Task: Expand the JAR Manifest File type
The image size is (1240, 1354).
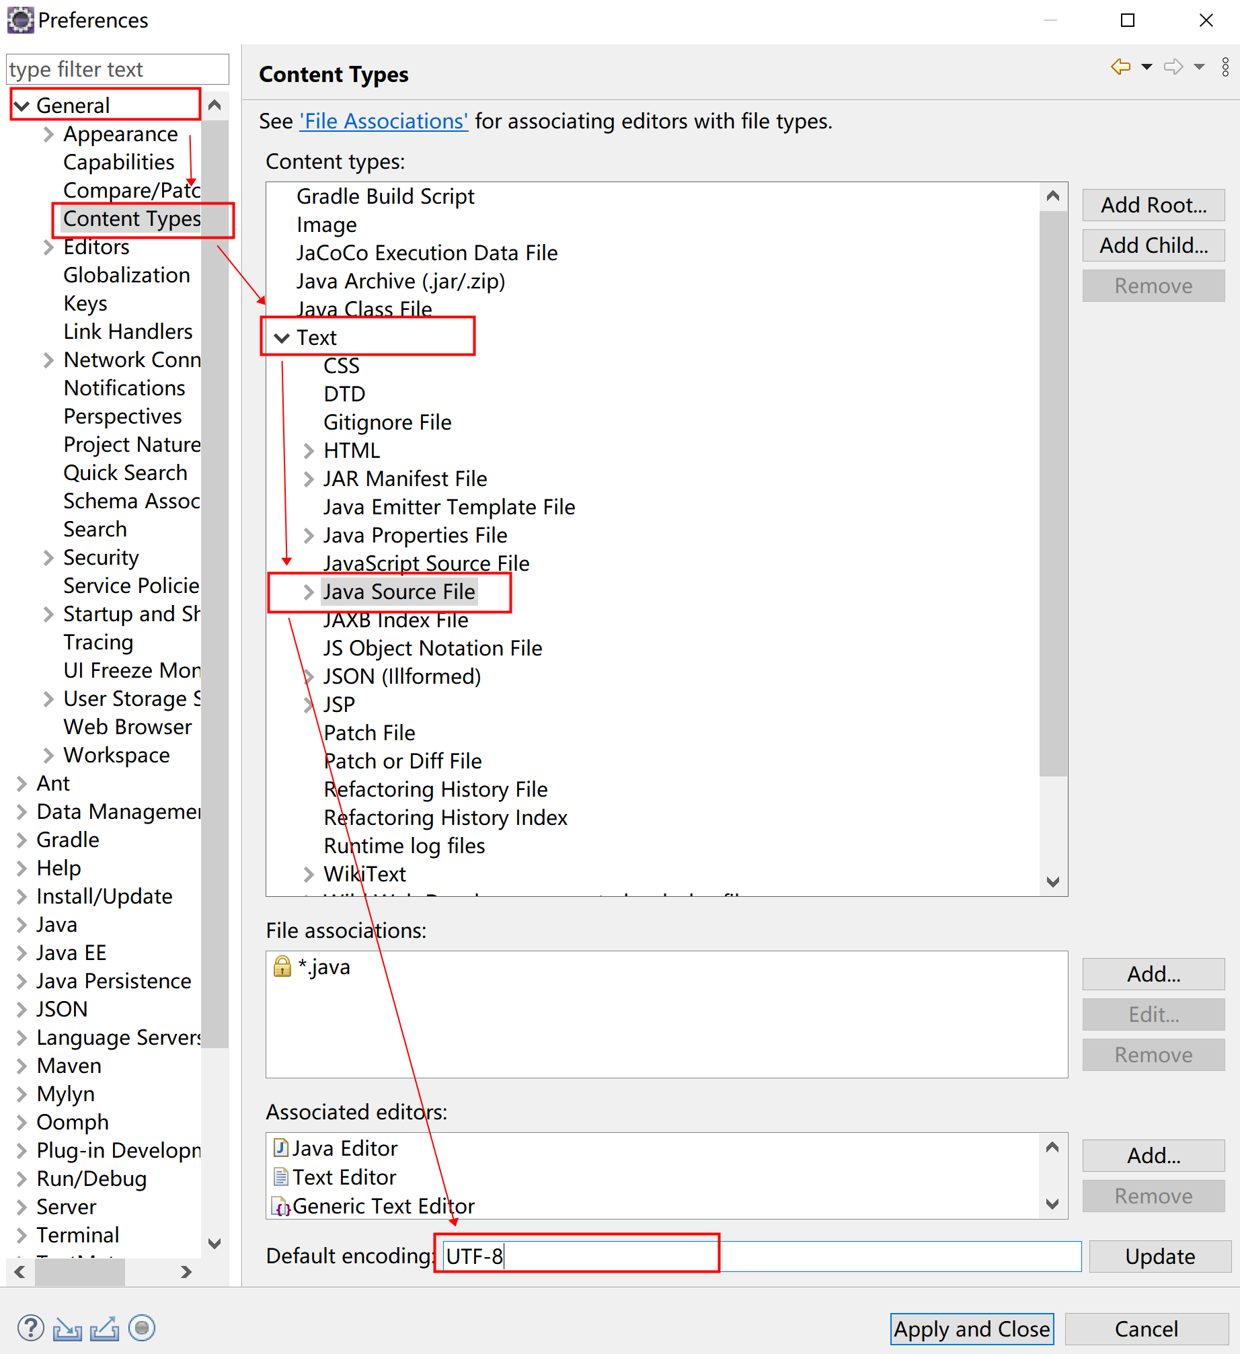Action: point(309,479)
